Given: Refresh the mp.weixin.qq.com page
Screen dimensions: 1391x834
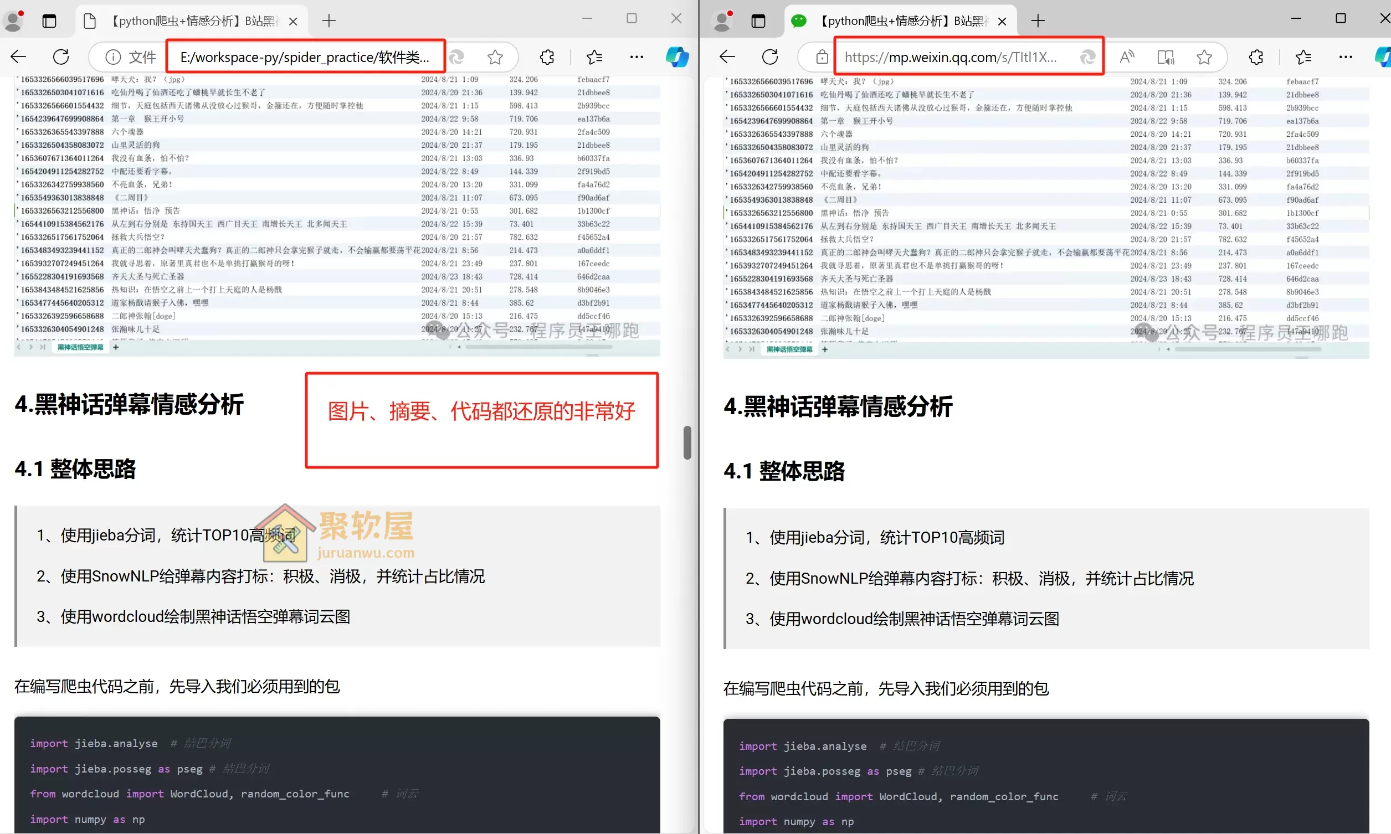Looking at the screenshot, I should point(770,56).
